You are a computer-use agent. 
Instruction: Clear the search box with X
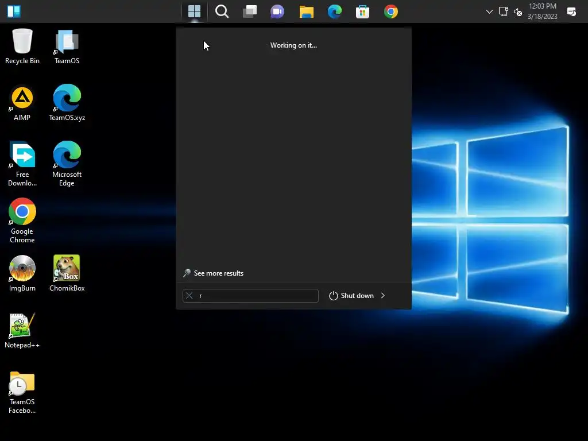189,296
